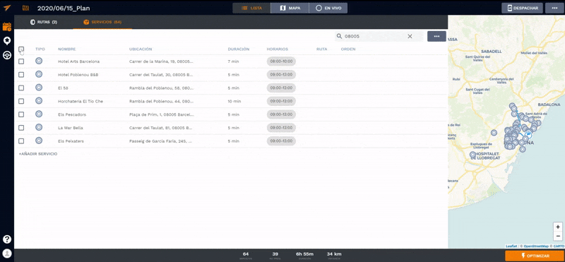Check the Els Peixaters row checkbox
565x262 pixels.
coord(21,141)
